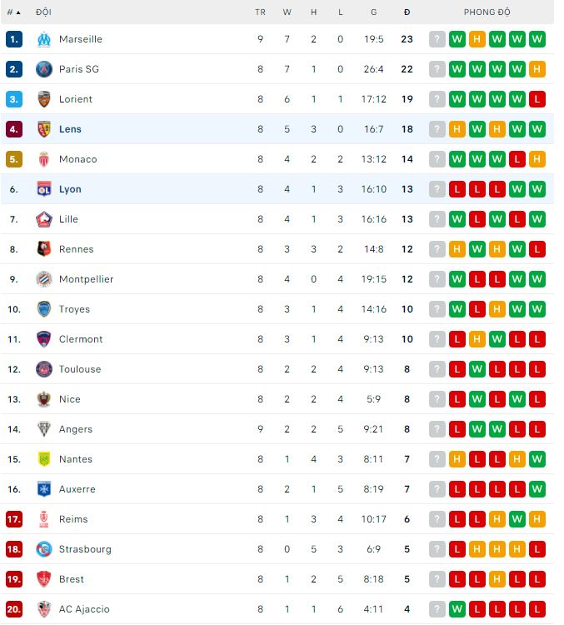Click the Lyon club badge
The image size is (564, 625).
click(x=44, y=189)
